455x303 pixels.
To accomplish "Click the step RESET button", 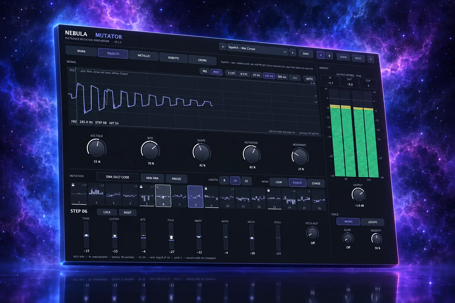I will (128, 212).
